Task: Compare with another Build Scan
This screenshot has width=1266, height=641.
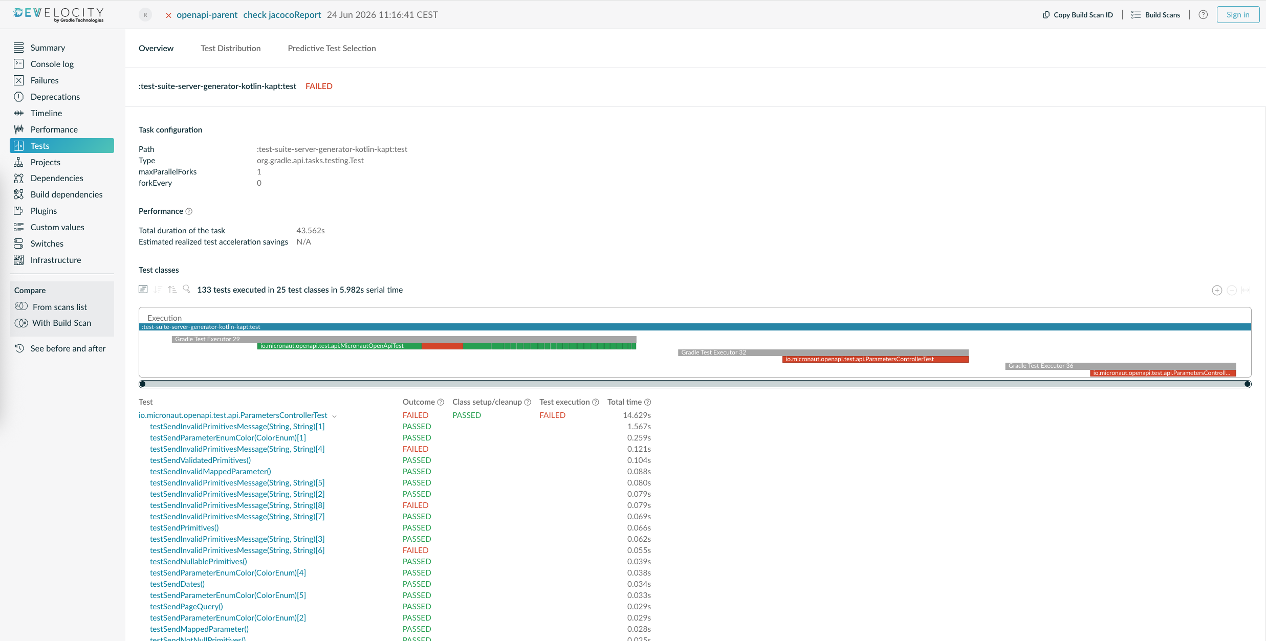Action: pos(61,323)
